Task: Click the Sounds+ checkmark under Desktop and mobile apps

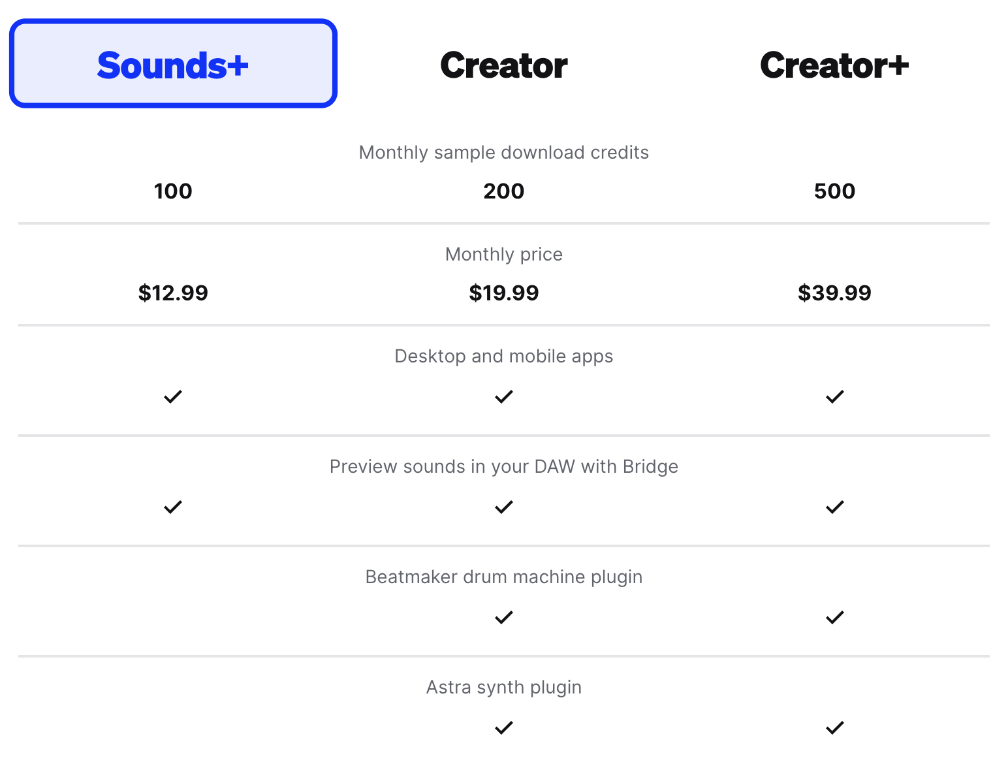Action: [x=172, y=396]
